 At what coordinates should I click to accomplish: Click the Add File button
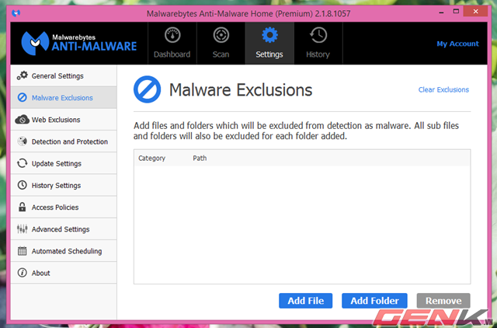pos(305,300)
